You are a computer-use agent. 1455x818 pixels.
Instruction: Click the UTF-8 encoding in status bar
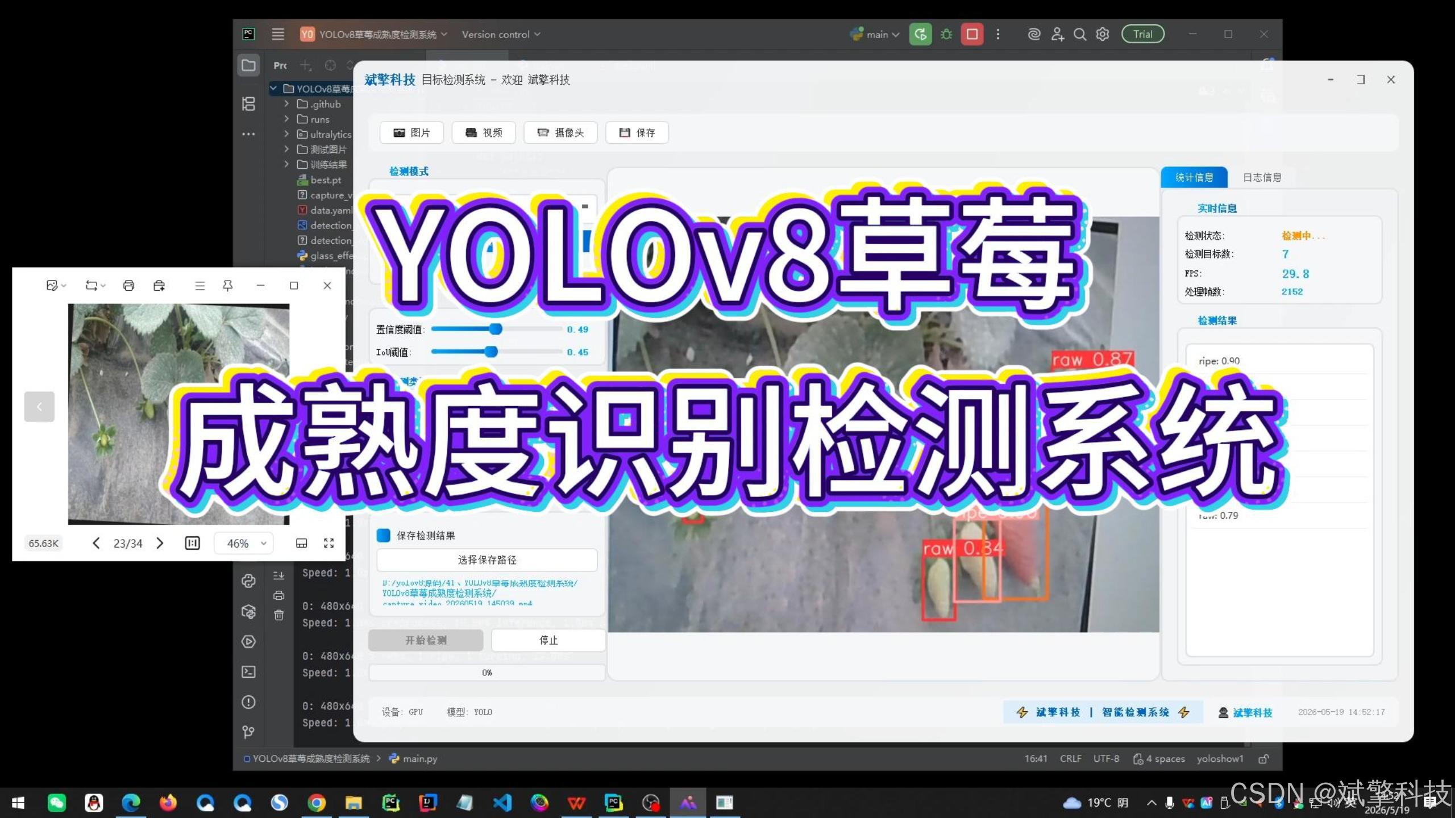click(1106, 758)
